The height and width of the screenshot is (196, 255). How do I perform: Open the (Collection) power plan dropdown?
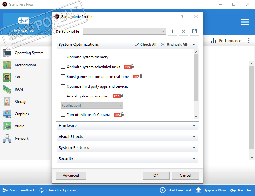(x=92, y=105)
